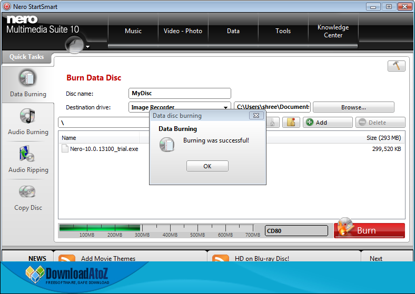Click Nero StartSmart title bar icon
This screenshot has height=294, width=415.
coord(7,6)
